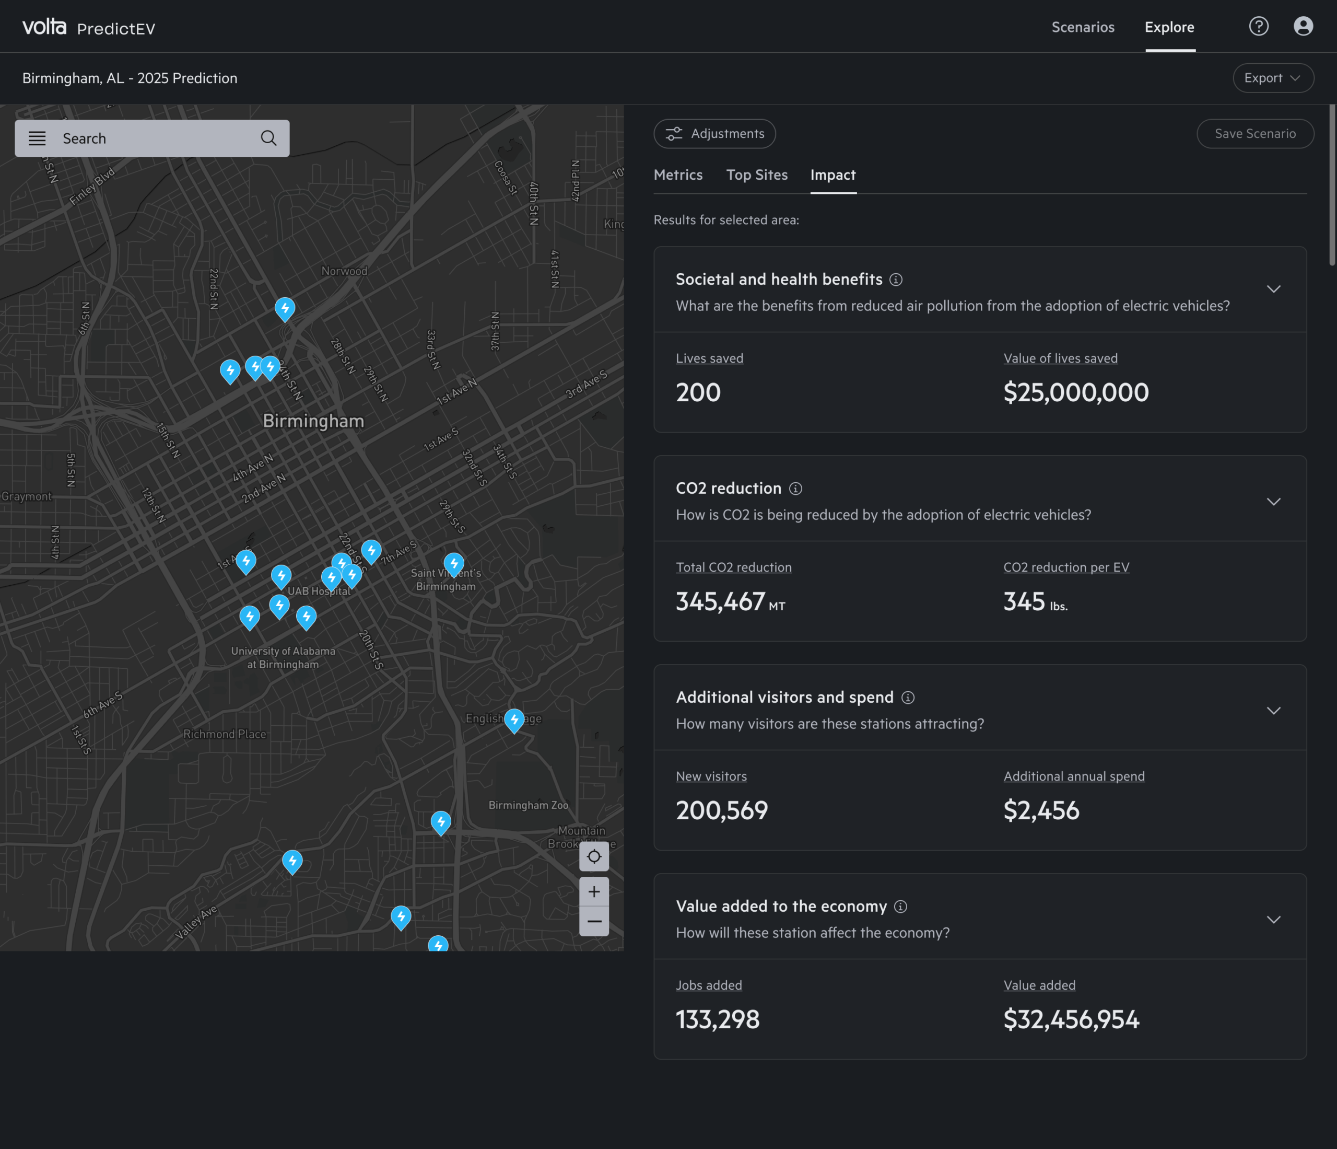The width and height of the screenshot is (1337, 1149).
Task: Click Value of lives saved link
Action: 1060,358
